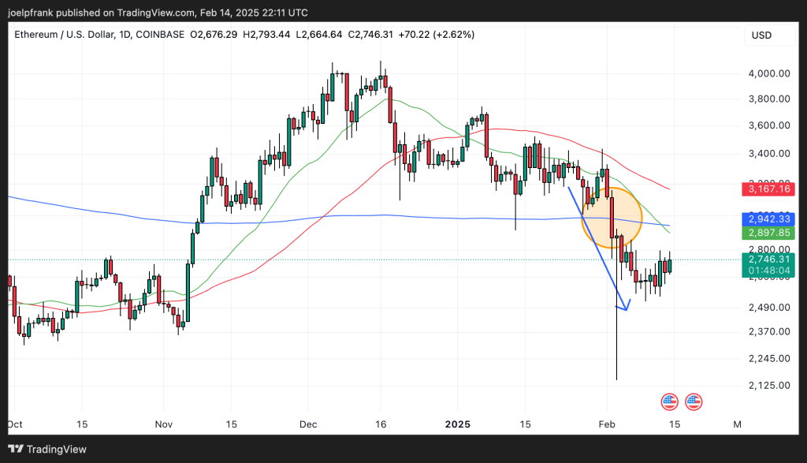Click the right US flag economic event icon
The width and height of the screenshot is (807, 463).
click(x=693, y=401)
